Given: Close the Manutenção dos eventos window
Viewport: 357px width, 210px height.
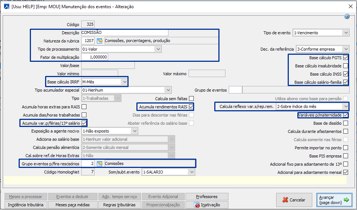Looking at the screenshot, I should click(x=351, y=7).
